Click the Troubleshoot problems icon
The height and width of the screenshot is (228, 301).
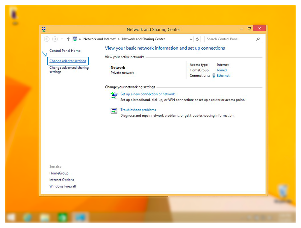tap(114, 111)
